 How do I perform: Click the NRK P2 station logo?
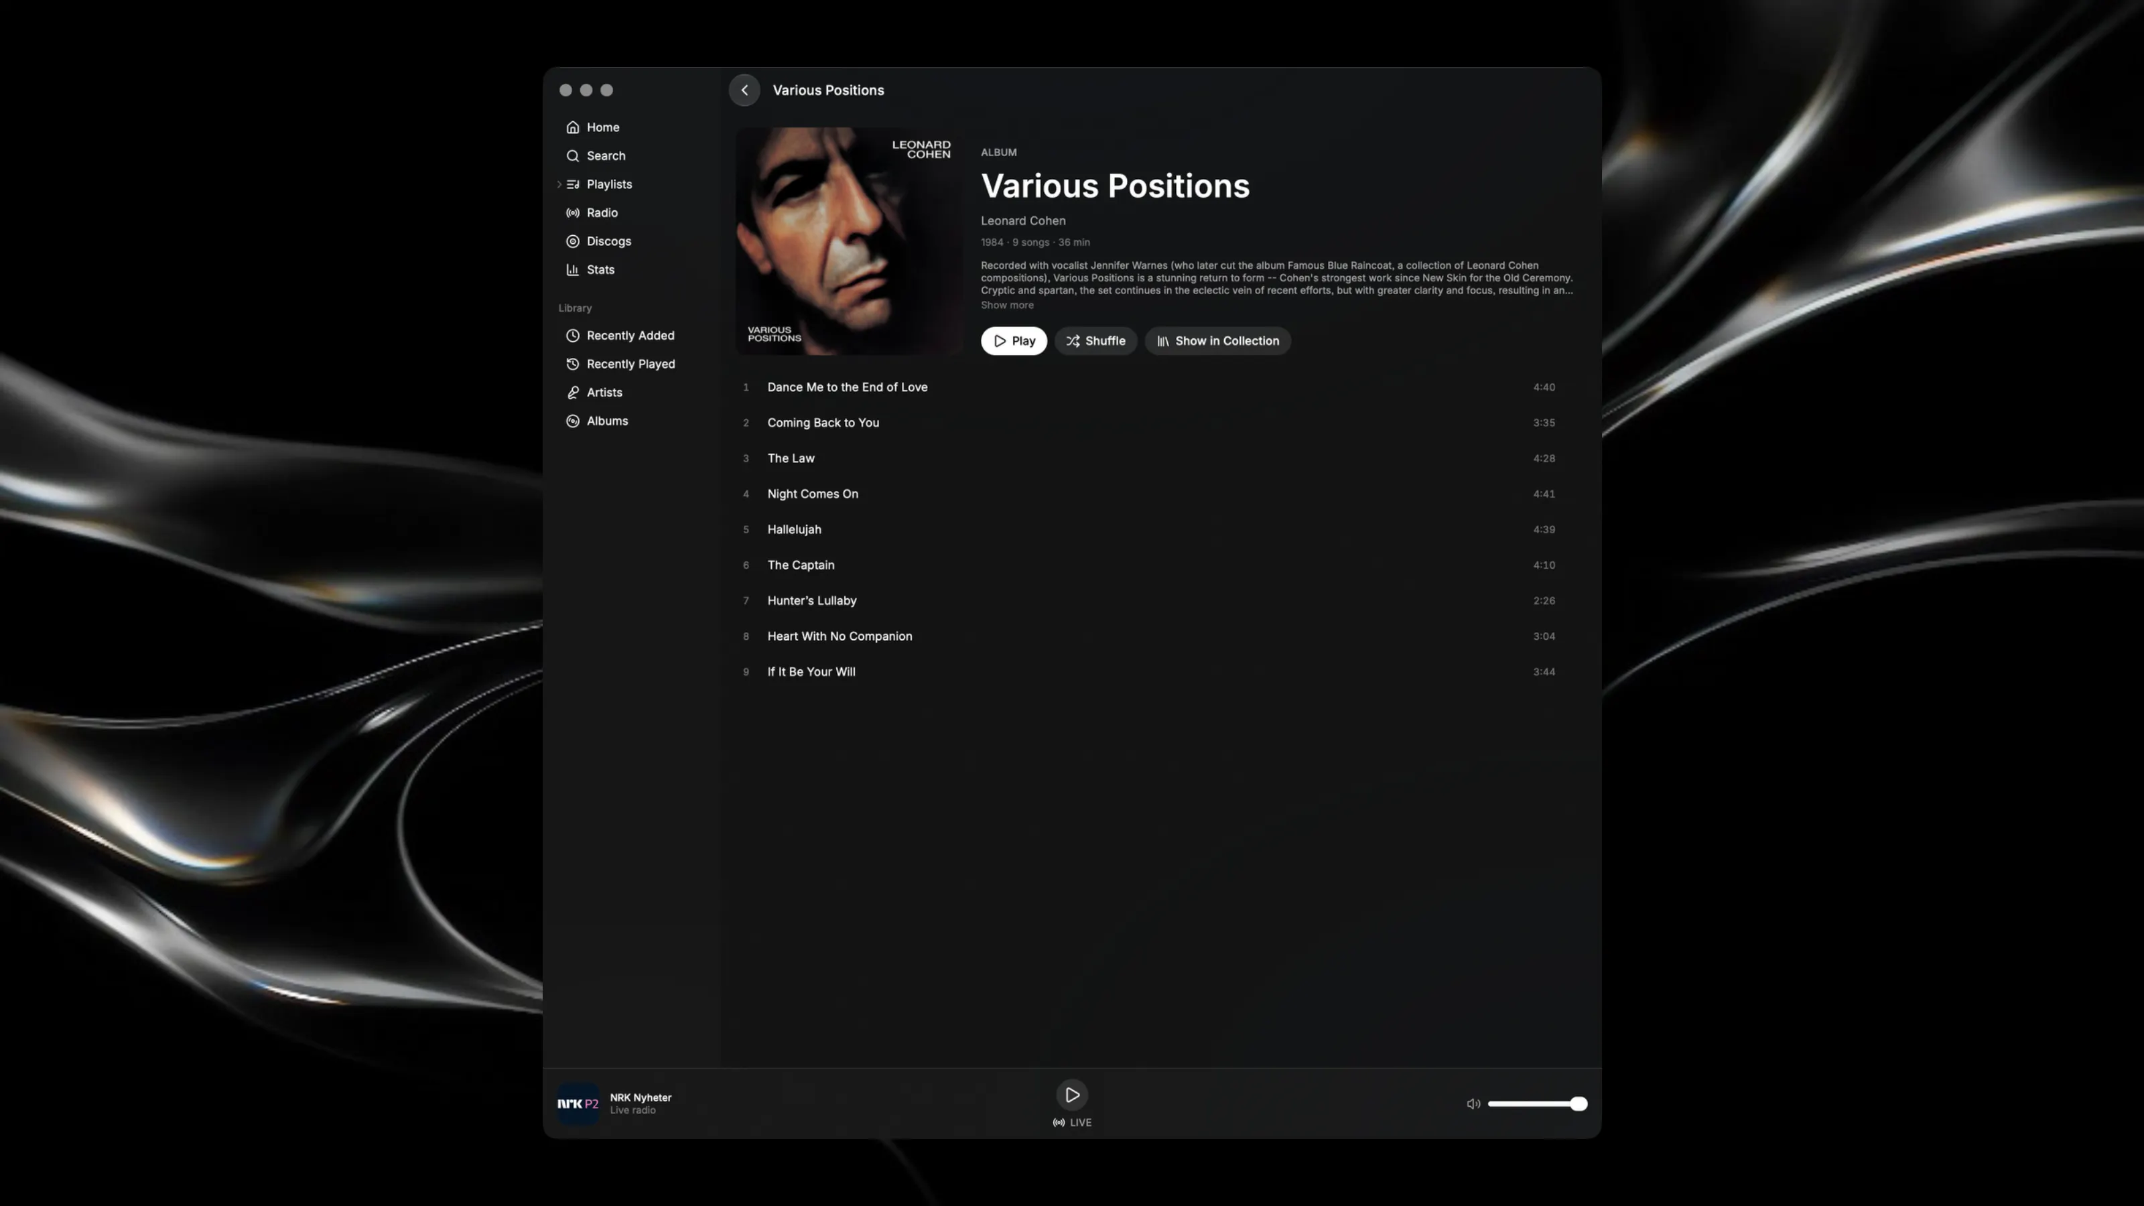[578, 1103]
